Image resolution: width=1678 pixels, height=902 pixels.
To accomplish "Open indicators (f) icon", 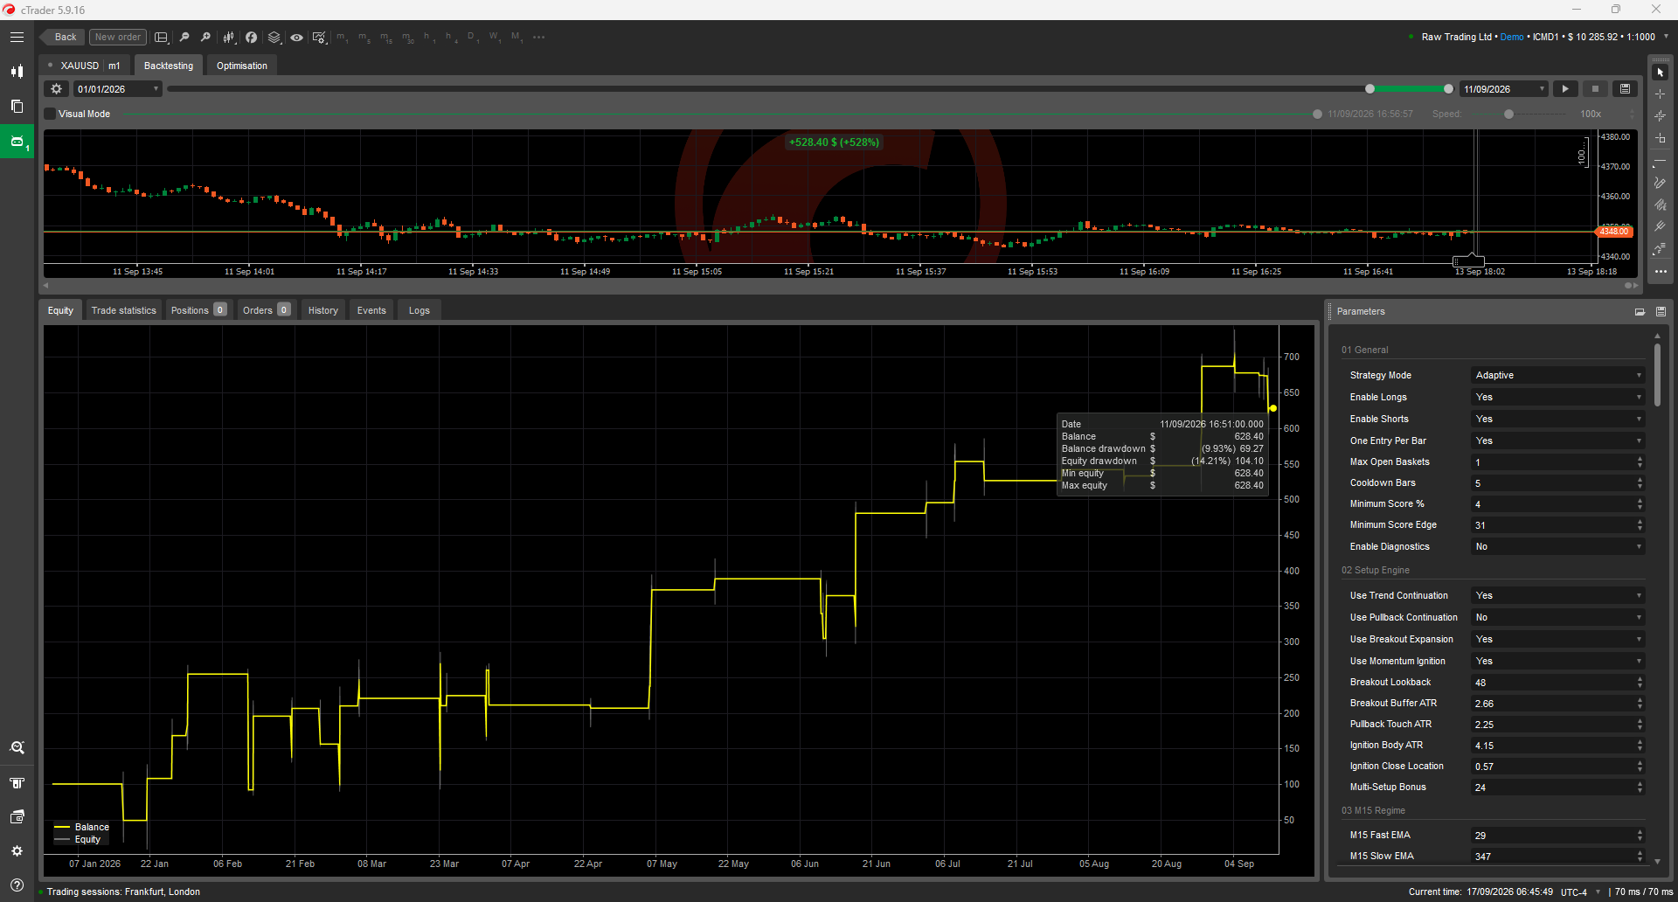I will [x=251, y=38].
